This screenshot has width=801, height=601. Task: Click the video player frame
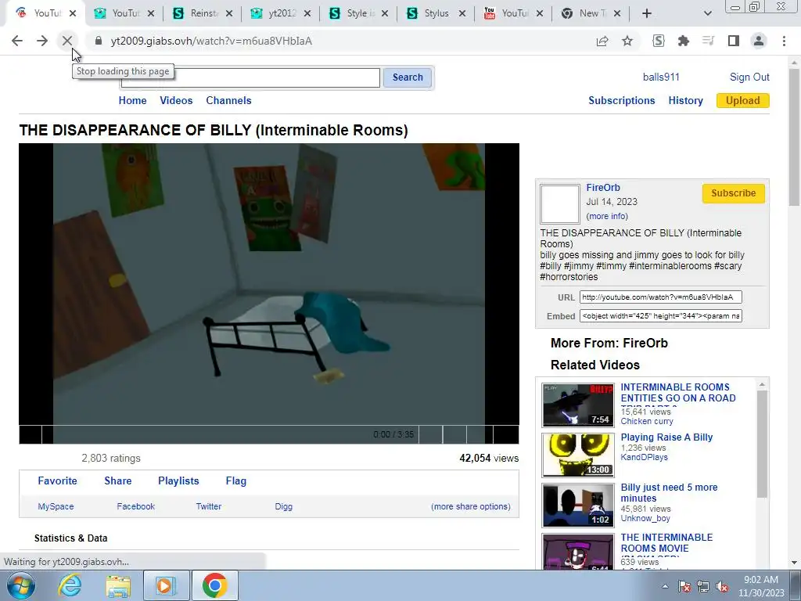coord(269,284)
